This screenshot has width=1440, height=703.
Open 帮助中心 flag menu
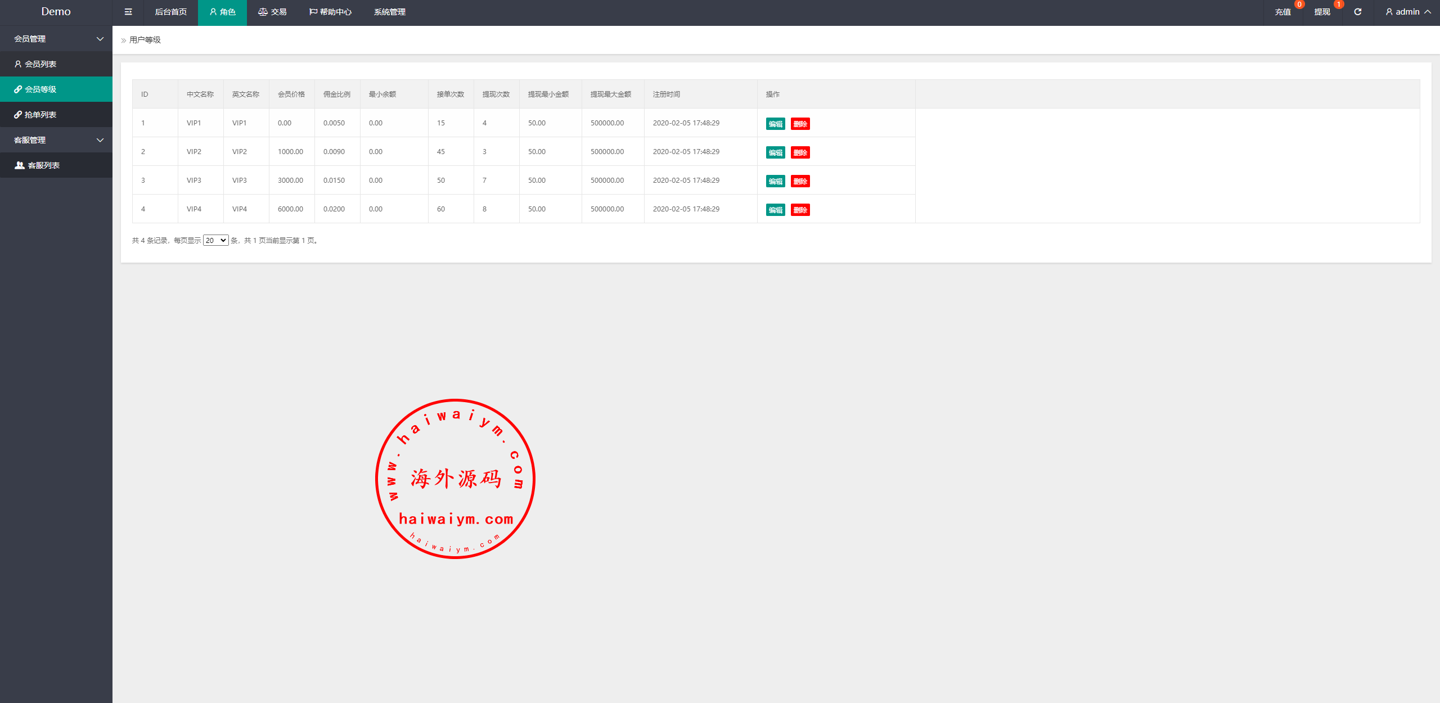coord(330,12)
